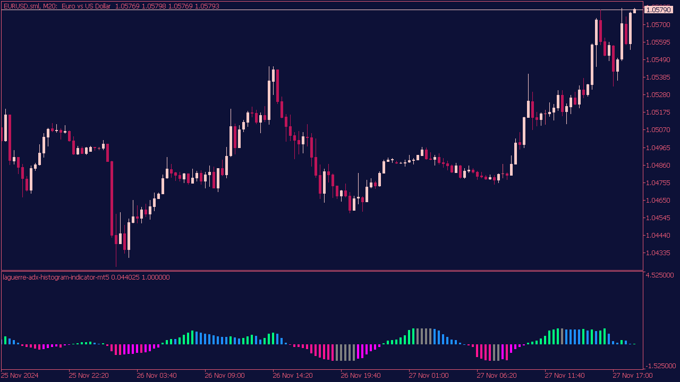Click the 1.05595 price axis label
The width and height of the screenshot is (680, 382).
pyautogui.click(x=658, y=42)
